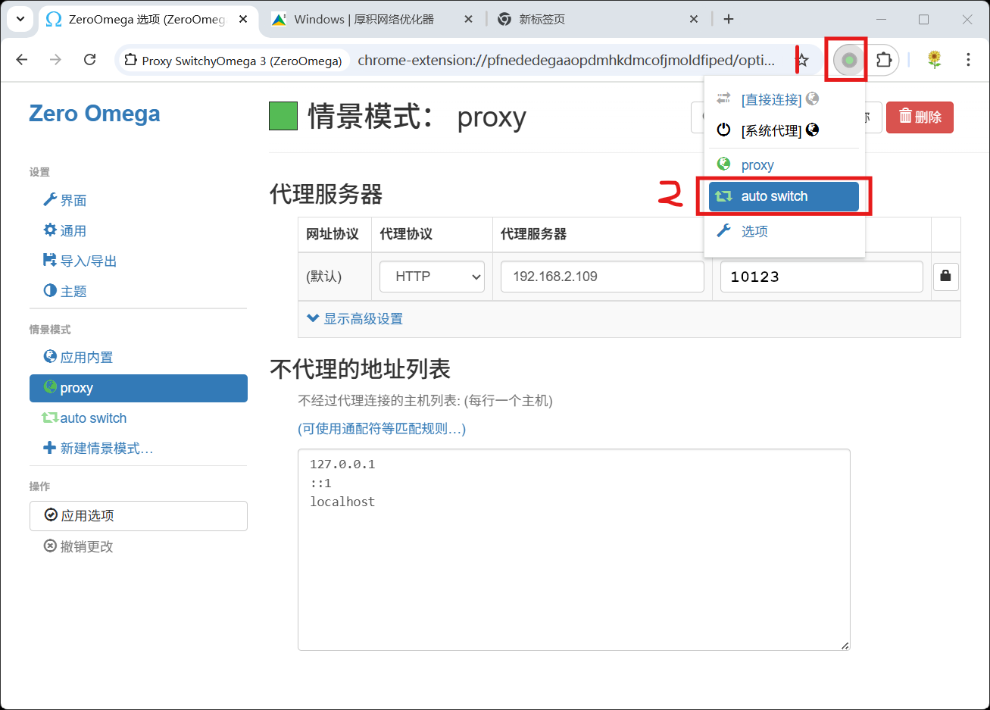
Task: Open 通用 settings via its gear icon
Action: coord(50,230)
